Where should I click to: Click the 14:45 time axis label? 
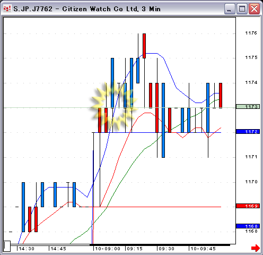(58, 249)
